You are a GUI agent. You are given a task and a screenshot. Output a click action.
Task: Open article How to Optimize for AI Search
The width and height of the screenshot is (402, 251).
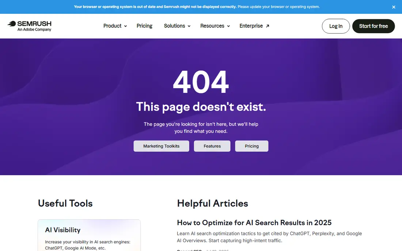[x=254, y=223]
